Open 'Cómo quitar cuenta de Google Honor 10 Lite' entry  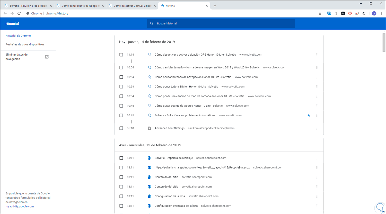pos(189,106)
